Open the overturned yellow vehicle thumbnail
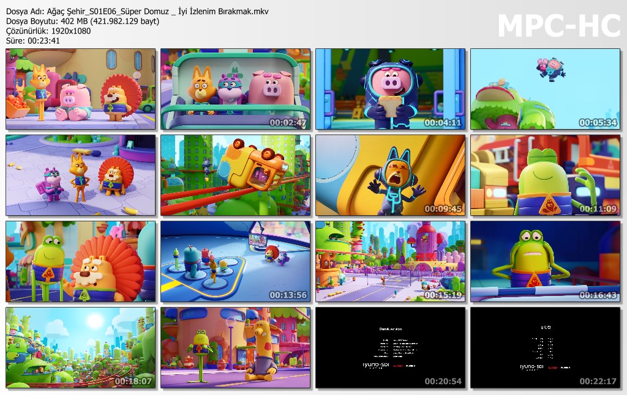This screenshot has width=627, height=395. tap(236, 175)
